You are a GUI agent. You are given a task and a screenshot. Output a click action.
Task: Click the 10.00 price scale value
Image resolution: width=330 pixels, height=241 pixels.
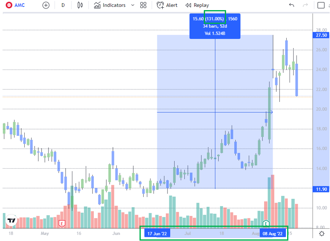click(322, 208)
